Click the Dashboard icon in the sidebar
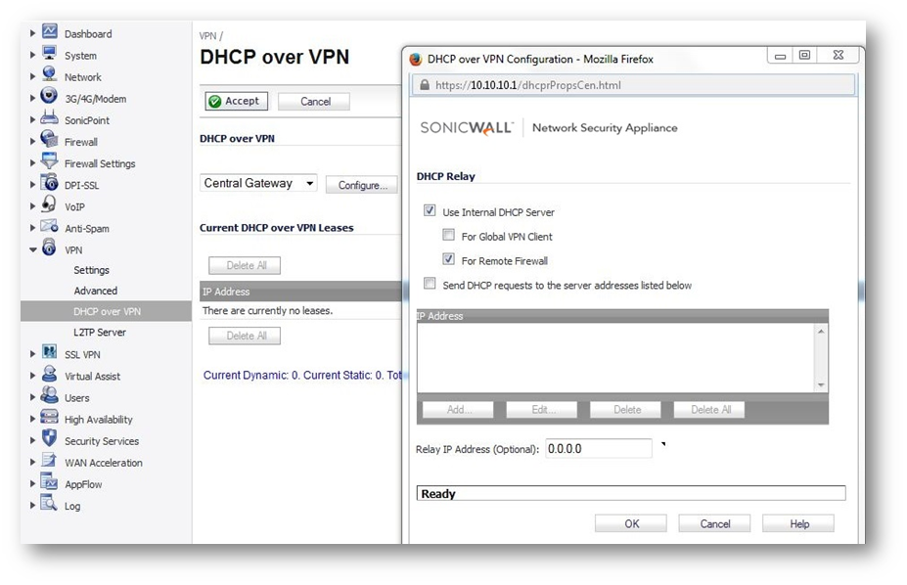 tap(50, 33)
